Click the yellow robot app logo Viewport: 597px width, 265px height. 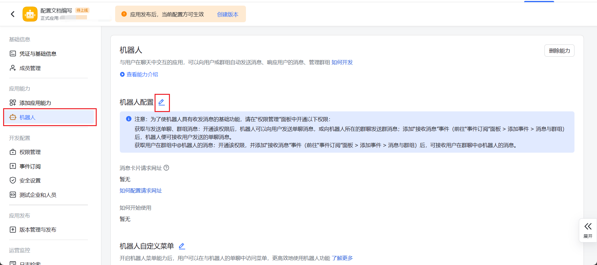coord(30,14)
